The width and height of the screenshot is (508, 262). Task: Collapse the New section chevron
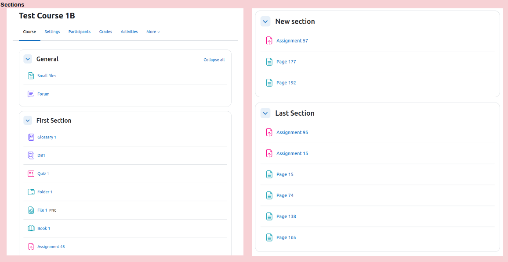(x=265, y=21)
